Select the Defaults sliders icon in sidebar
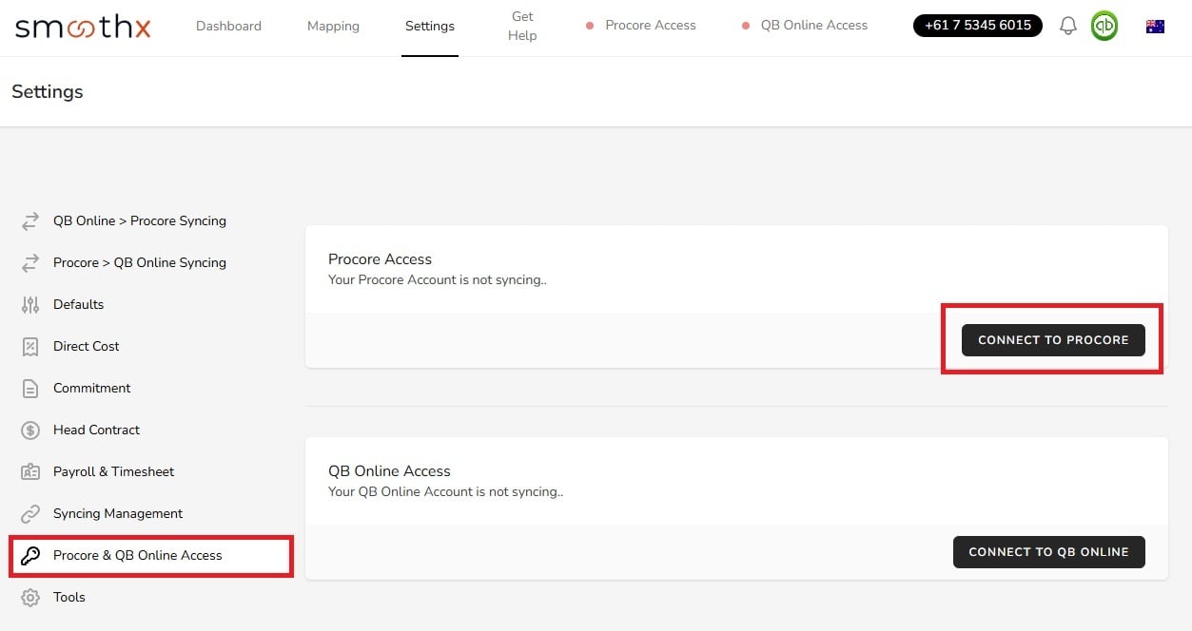This screenshot has width=1192, height=631. click(29, 304)
